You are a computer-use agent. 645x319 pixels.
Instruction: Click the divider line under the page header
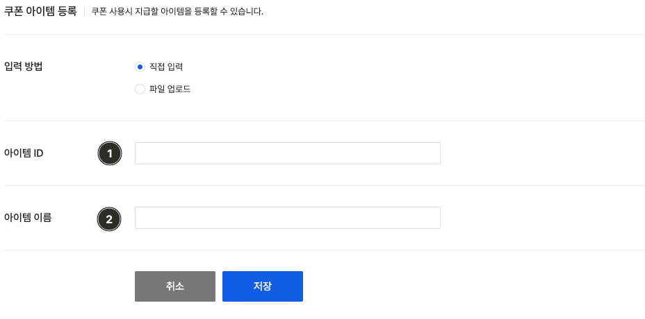coord(324,35)
